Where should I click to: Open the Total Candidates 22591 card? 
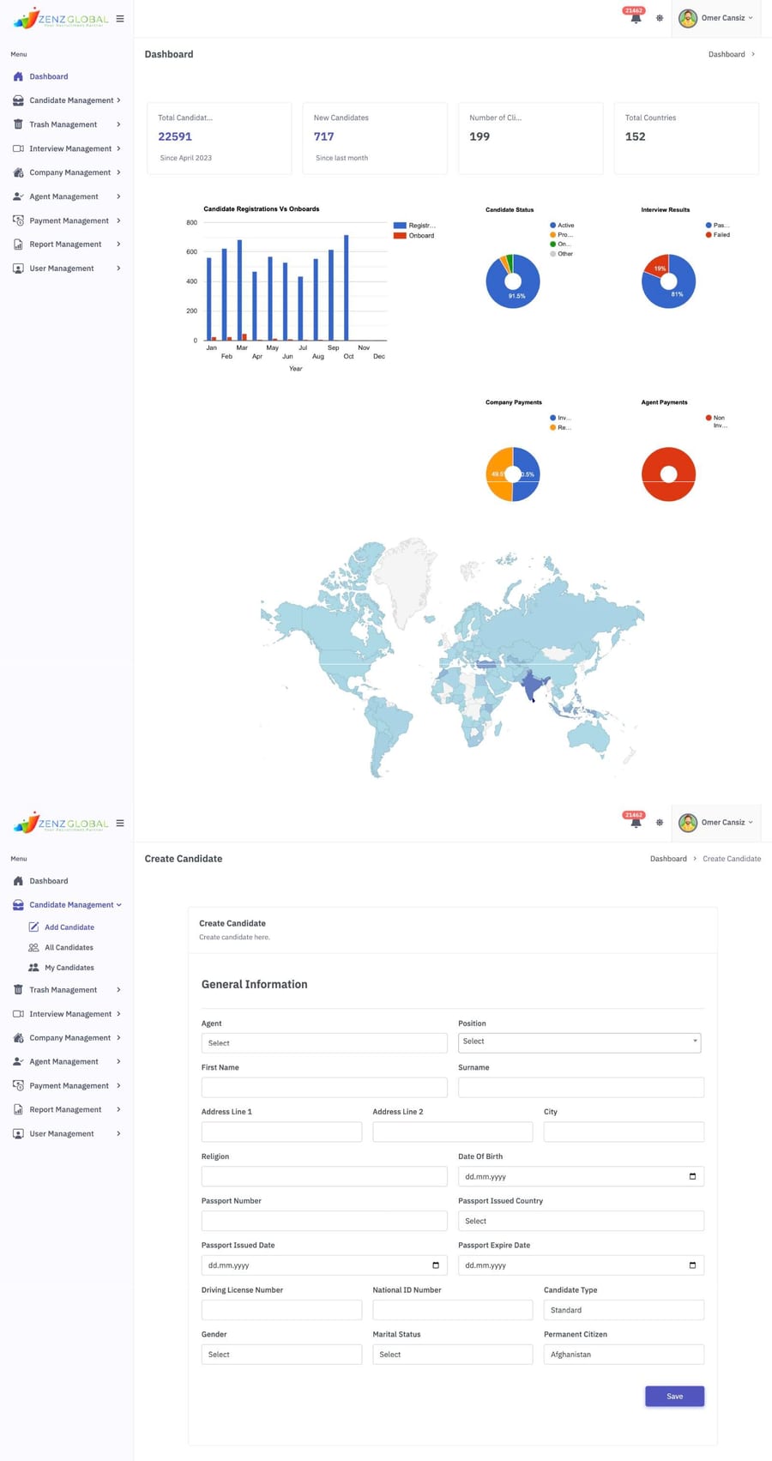click(x=220, y=139)
